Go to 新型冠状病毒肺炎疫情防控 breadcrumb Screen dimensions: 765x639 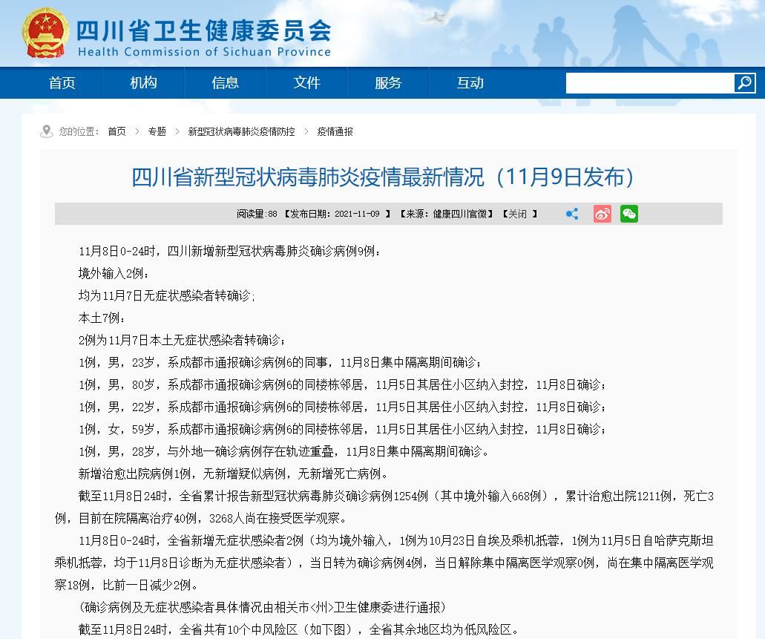coord(241,131)
